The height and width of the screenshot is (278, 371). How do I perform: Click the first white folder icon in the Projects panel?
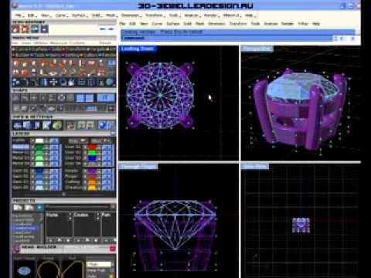point(18,208)
